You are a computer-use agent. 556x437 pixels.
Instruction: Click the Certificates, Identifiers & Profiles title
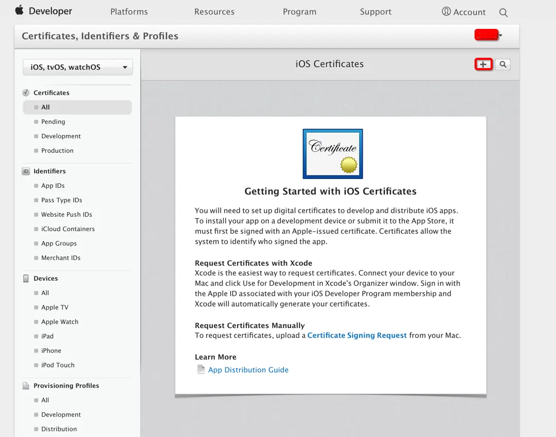[100, 36]
